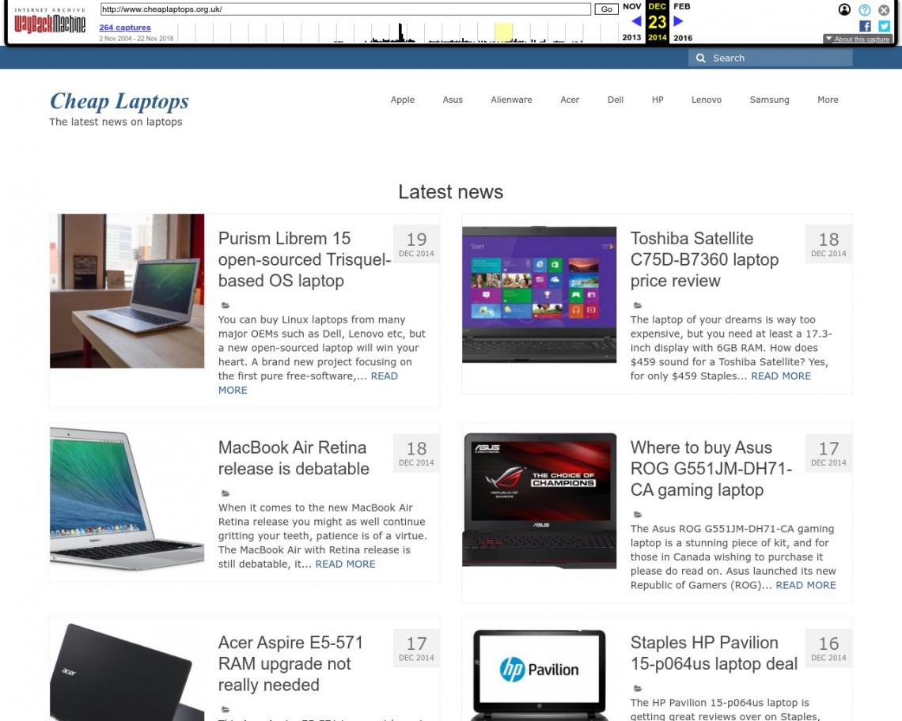Open the HP category
Viewport: 902px width, 721px height.
click(x=658, y=100)
